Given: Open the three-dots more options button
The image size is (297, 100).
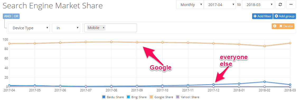Looking at the screenshot, I should point(291,5).
